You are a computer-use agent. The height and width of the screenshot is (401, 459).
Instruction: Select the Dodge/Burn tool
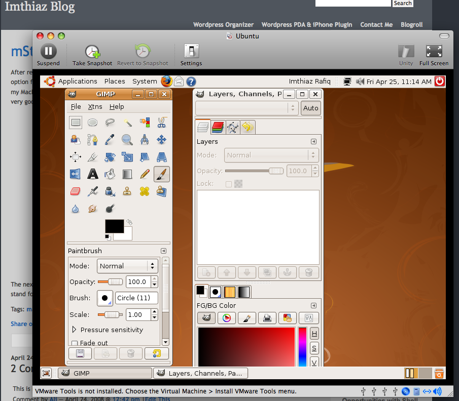(x=110, y=209)
